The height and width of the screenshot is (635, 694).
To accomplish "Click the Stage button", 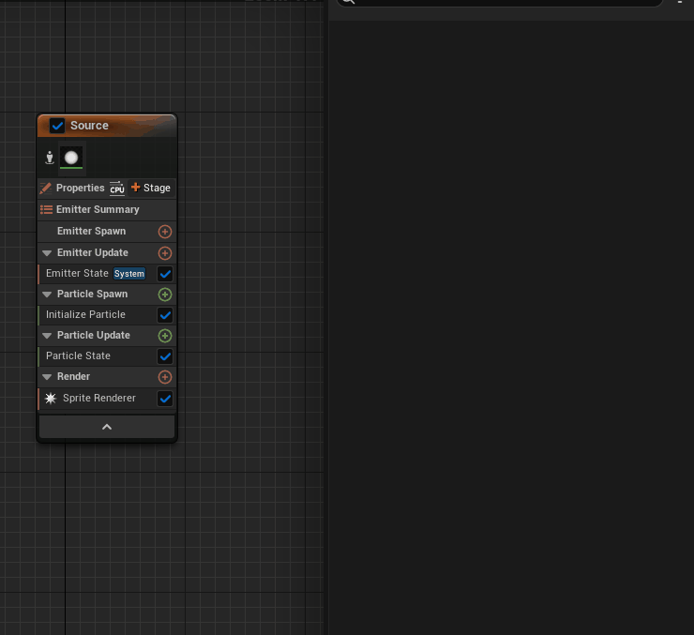I will 151,189.
